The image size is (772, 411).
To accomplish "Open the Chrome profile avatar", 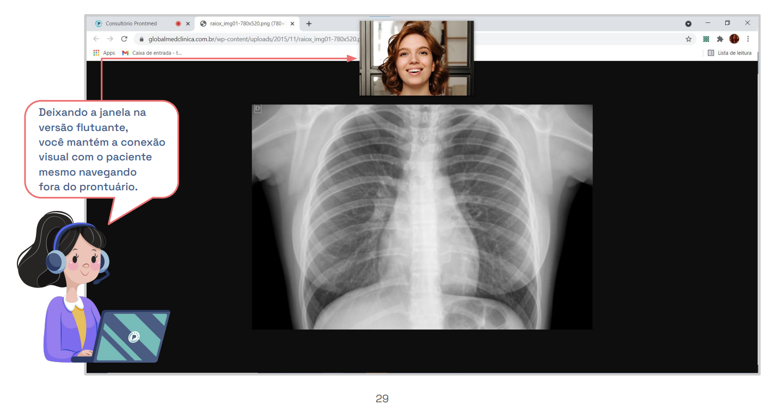I will click(734, 39).
